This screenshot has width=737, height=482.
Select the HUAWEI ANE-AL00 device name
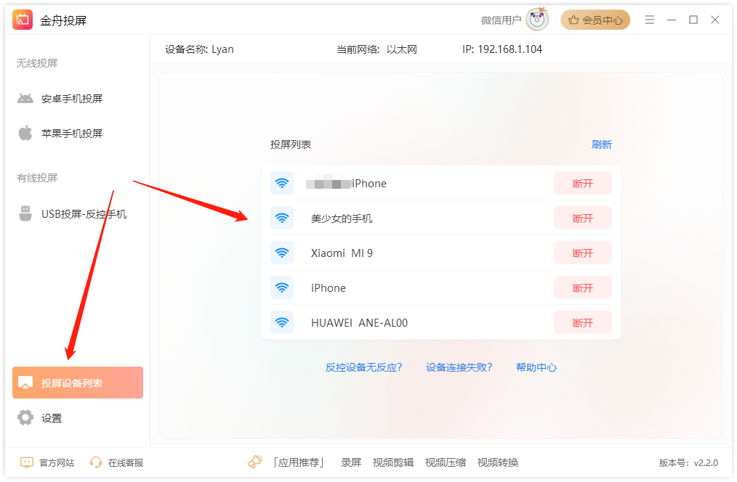[x=359, y=323]
